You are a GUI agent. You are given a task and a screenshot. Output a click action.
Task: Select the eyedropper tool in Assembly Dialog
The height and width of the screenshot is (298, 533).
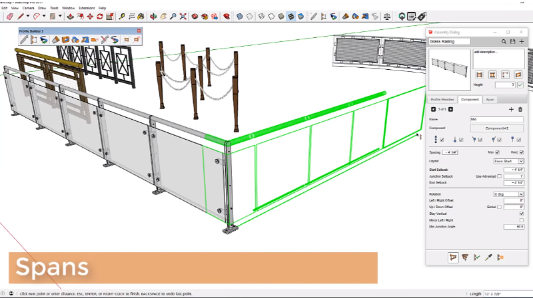click(488, 257)
